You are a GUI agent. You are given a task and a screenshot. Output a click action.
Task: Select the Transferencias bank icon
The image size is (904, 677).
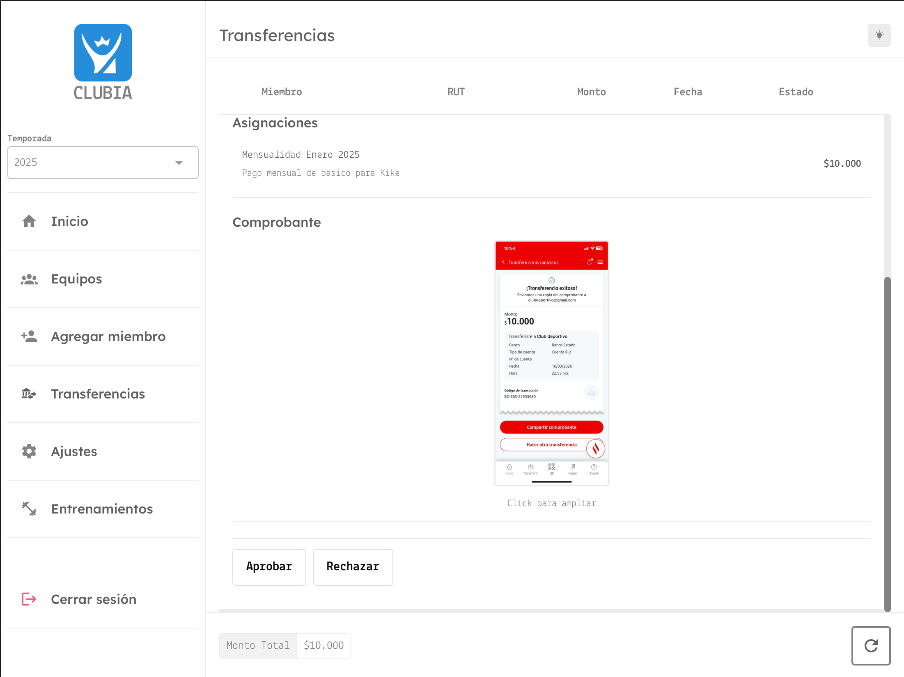tap(28, 394)
